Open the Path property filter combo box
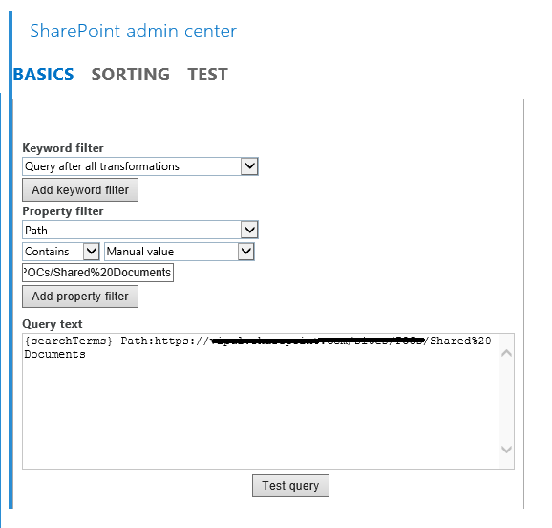The width and height of the screenshot is (552, 528). (x=140, y=230)
